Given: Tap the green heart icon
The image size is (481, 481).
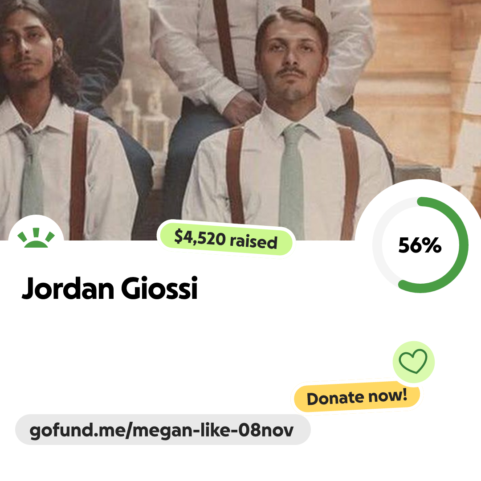Looking at the screenshot, I should [x=413, y=361].
